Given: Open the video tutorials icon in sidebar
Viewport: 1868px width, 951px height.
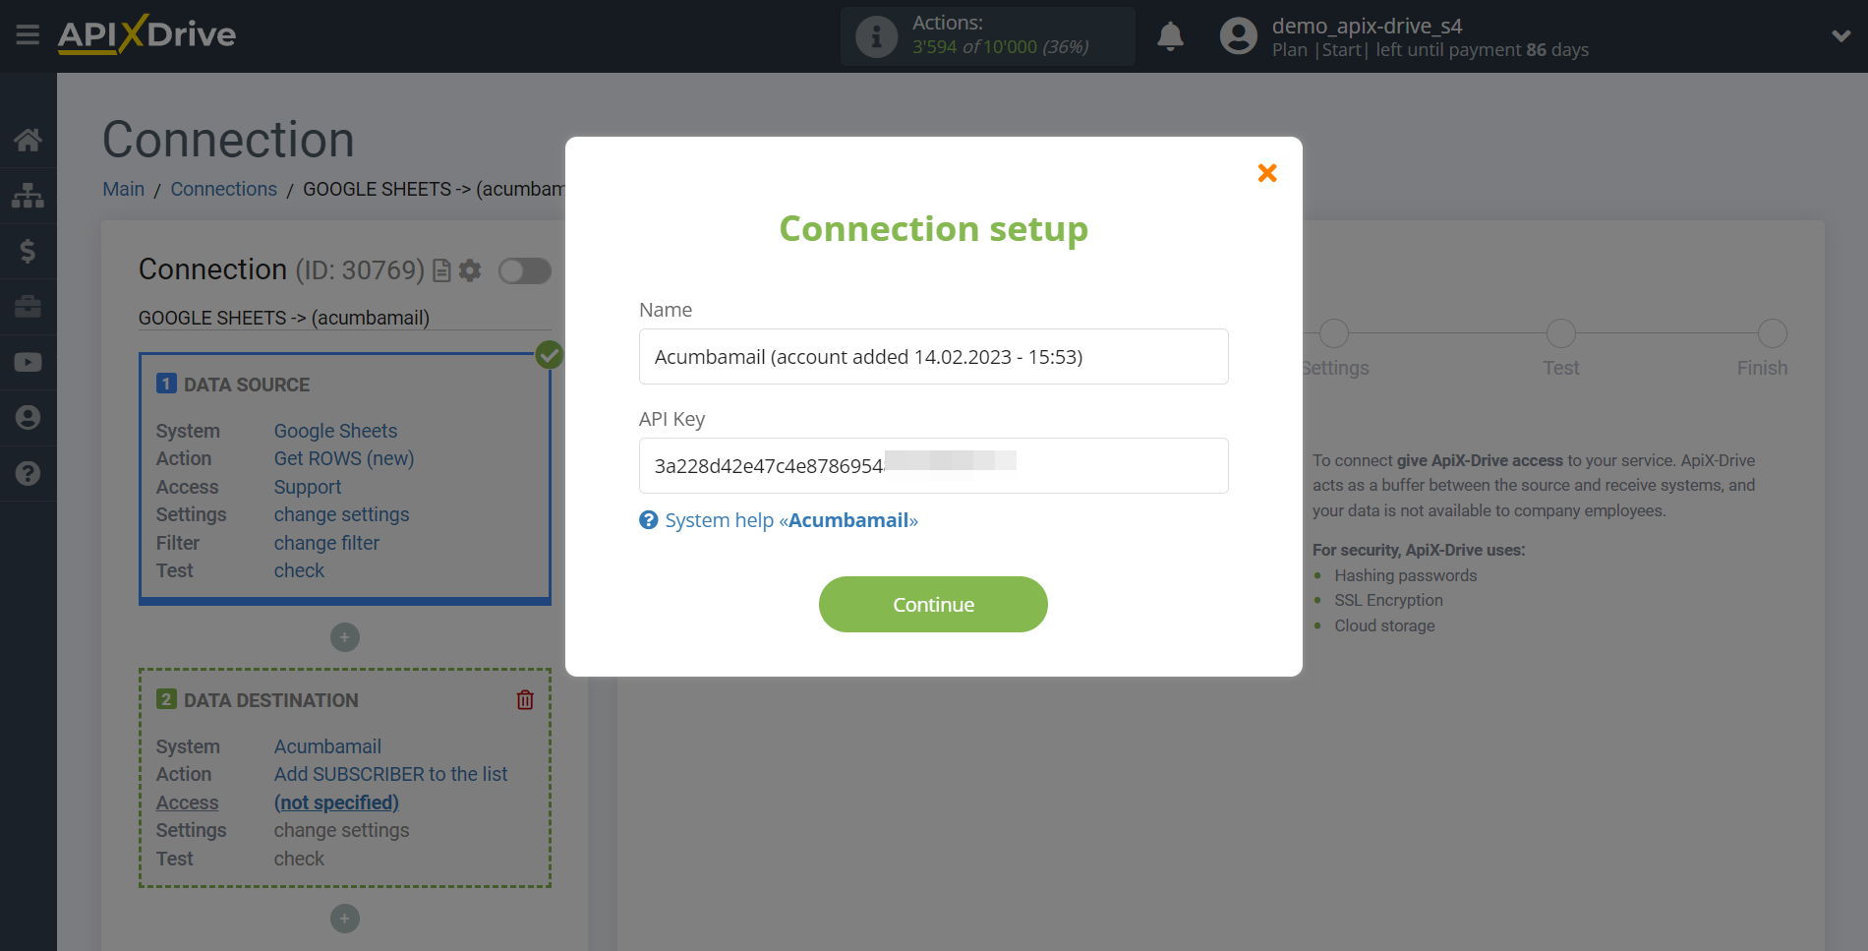Looking at the screenshot, I should (x=28, y=362).
